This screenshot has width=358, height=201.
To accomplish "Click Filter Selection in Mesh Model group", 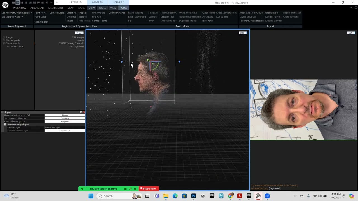I will 168,13.
